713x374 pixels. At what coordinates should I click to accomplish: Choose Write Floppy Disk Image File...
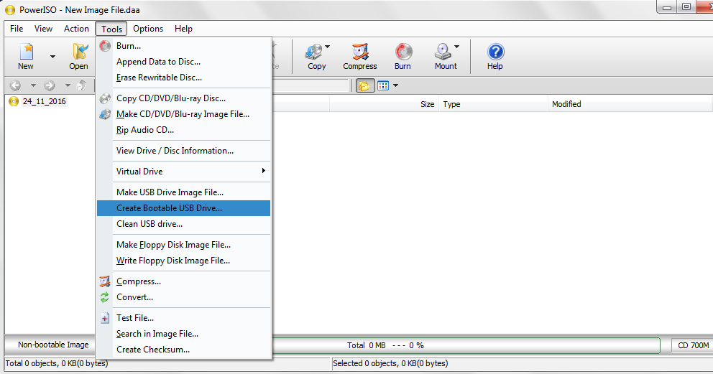coord(184,261)
